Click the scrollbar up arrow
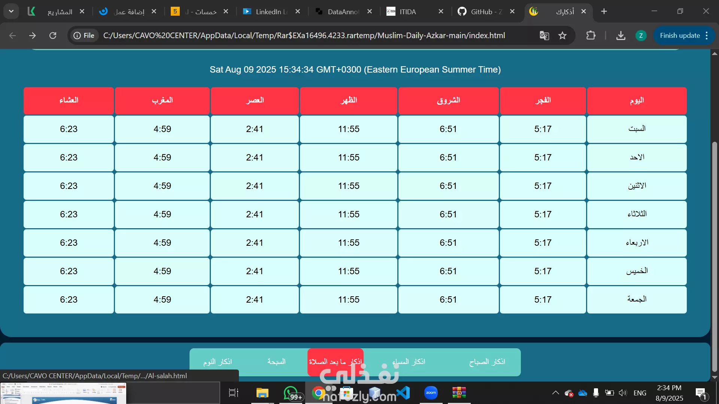 click(x=715, y=53)
